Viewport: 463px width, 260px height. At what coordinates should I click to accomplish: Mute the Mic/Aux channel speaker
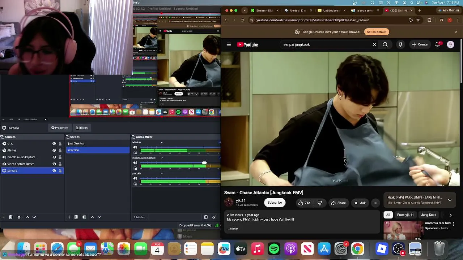[135, 147]
